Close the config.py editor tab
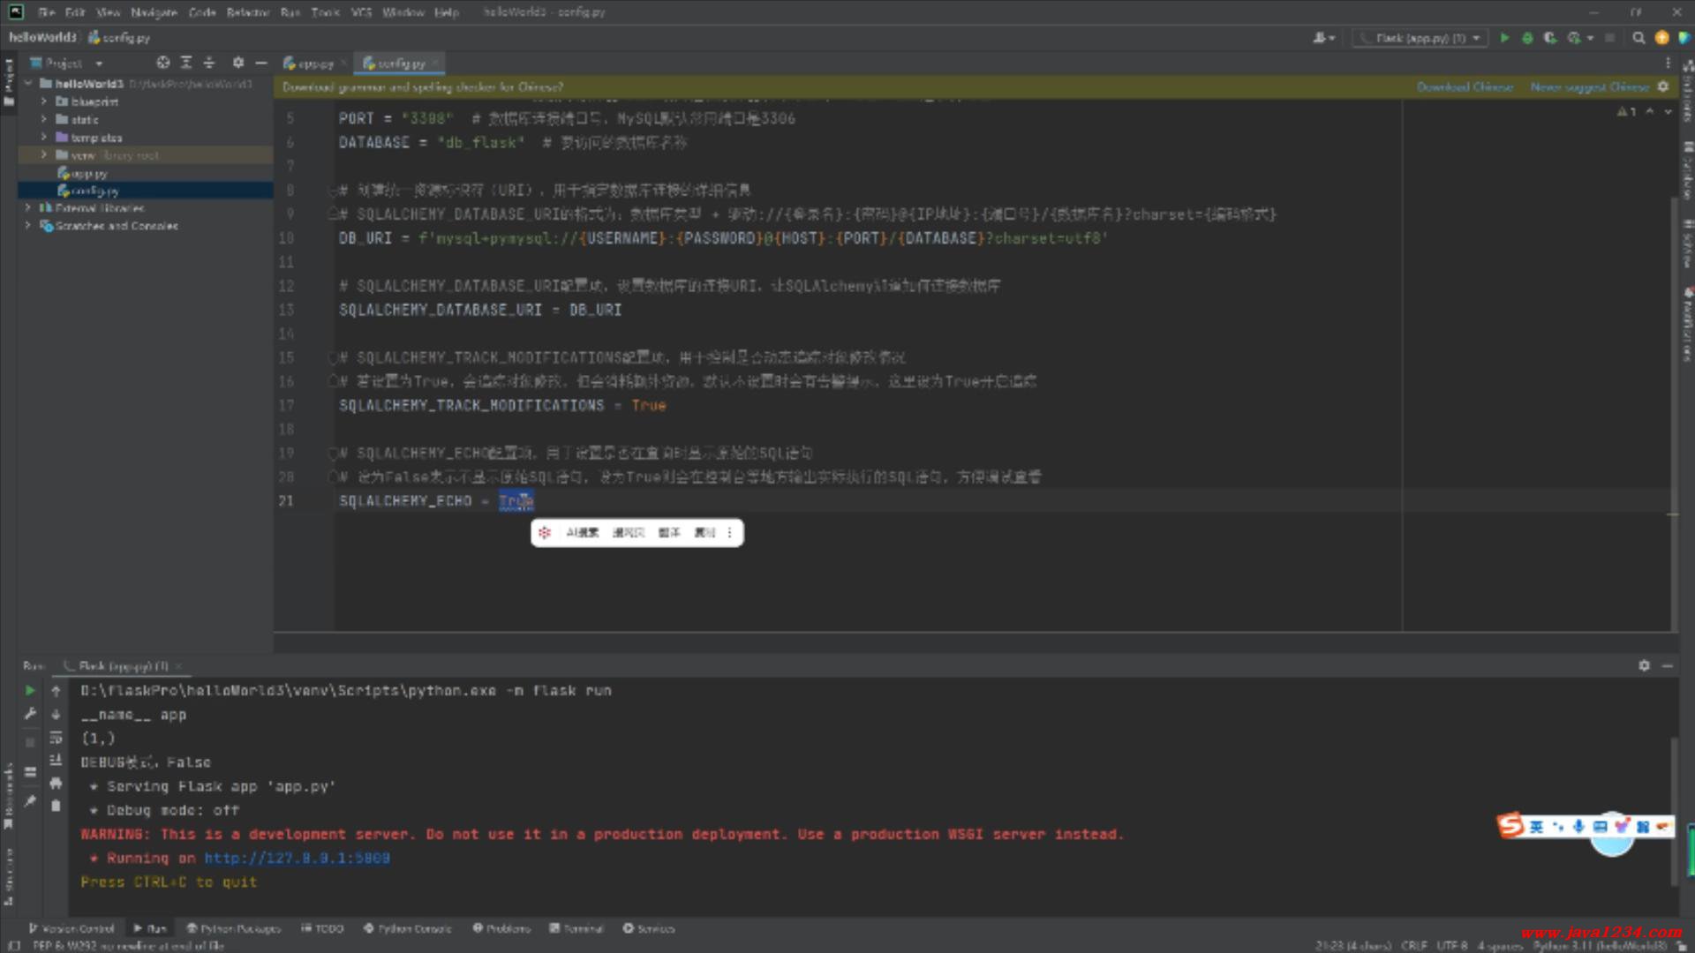Screen dimensions: 1695x953 [x=435, y=64]
